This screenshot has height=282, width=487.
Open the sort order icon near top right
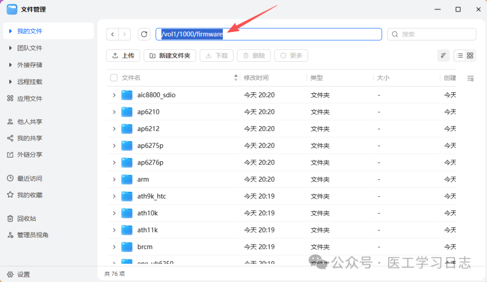point(443,55)
